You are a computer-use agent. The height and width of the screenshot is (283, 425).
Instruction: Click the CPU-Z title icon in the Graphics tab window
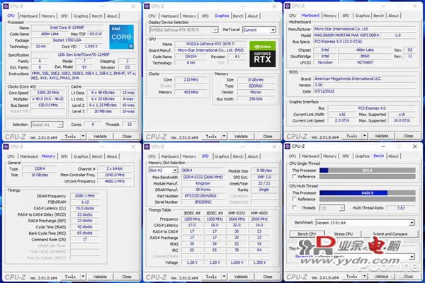[147, 6]
